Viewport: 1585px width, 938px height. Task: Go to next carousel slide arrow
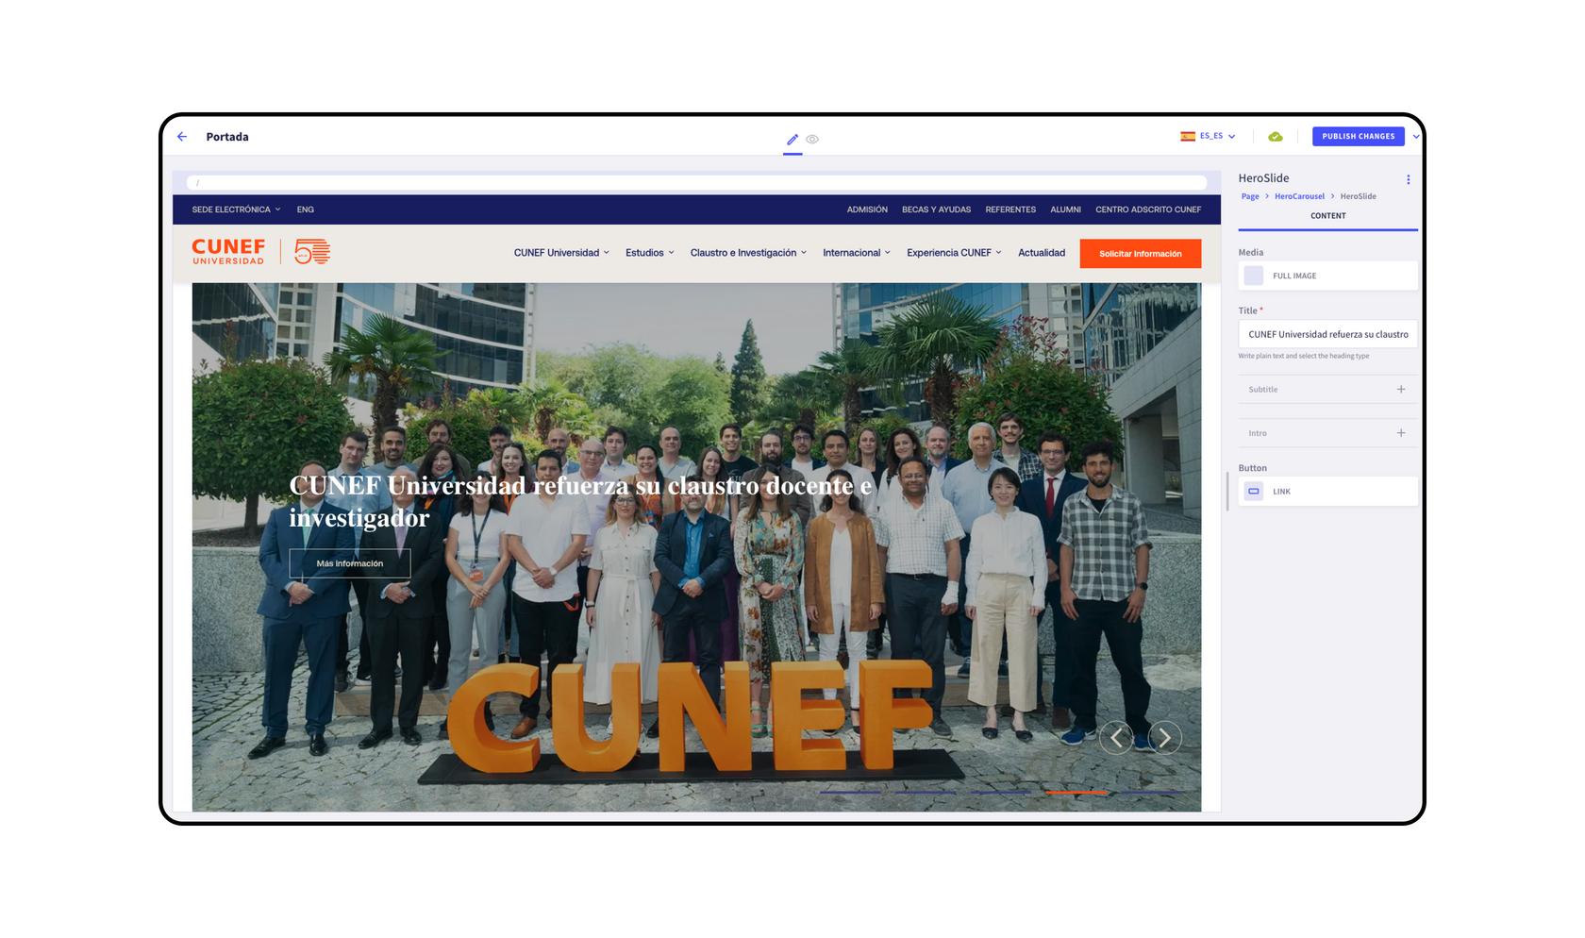tap(1164, 737)
